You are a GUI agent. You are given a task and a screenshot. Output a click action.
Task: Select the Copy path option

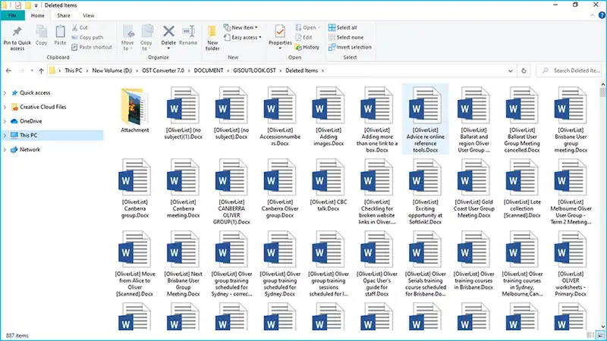[x=87, y=37]
